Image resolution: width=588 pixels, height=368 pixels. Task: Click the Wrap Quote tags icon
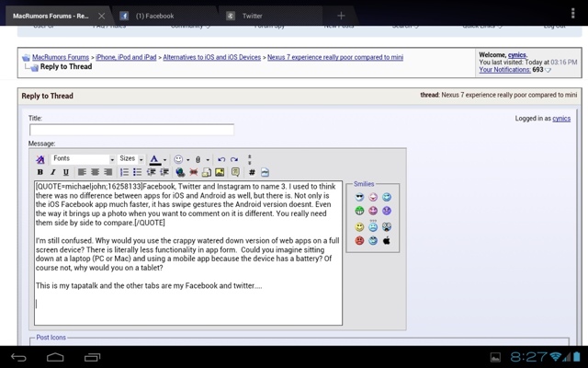(235, 172)
